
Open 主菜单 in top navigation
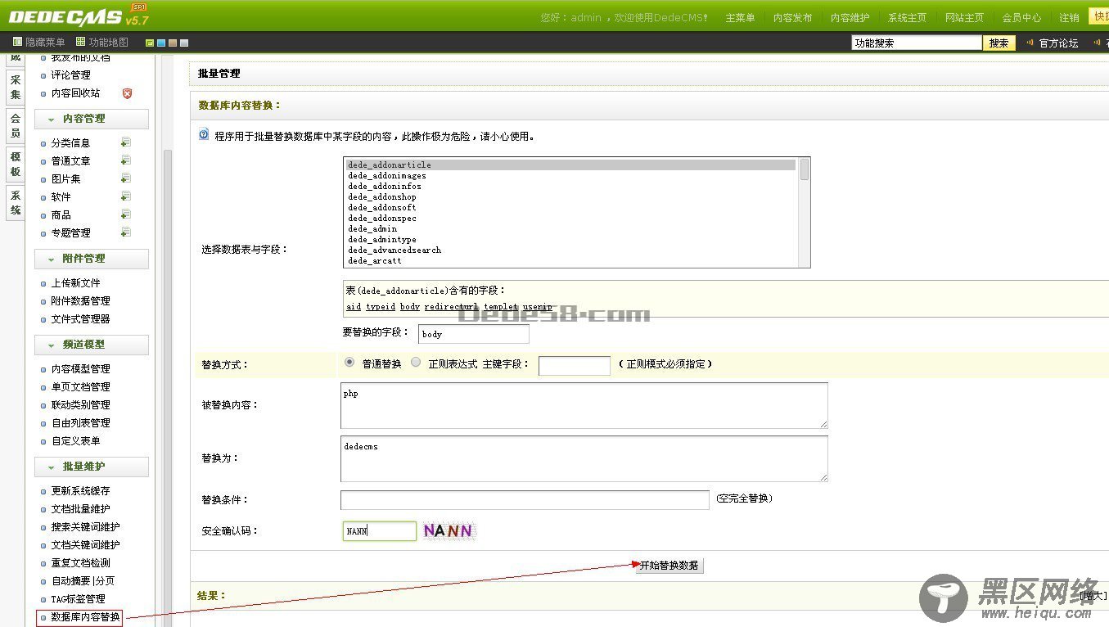(740, 18)
